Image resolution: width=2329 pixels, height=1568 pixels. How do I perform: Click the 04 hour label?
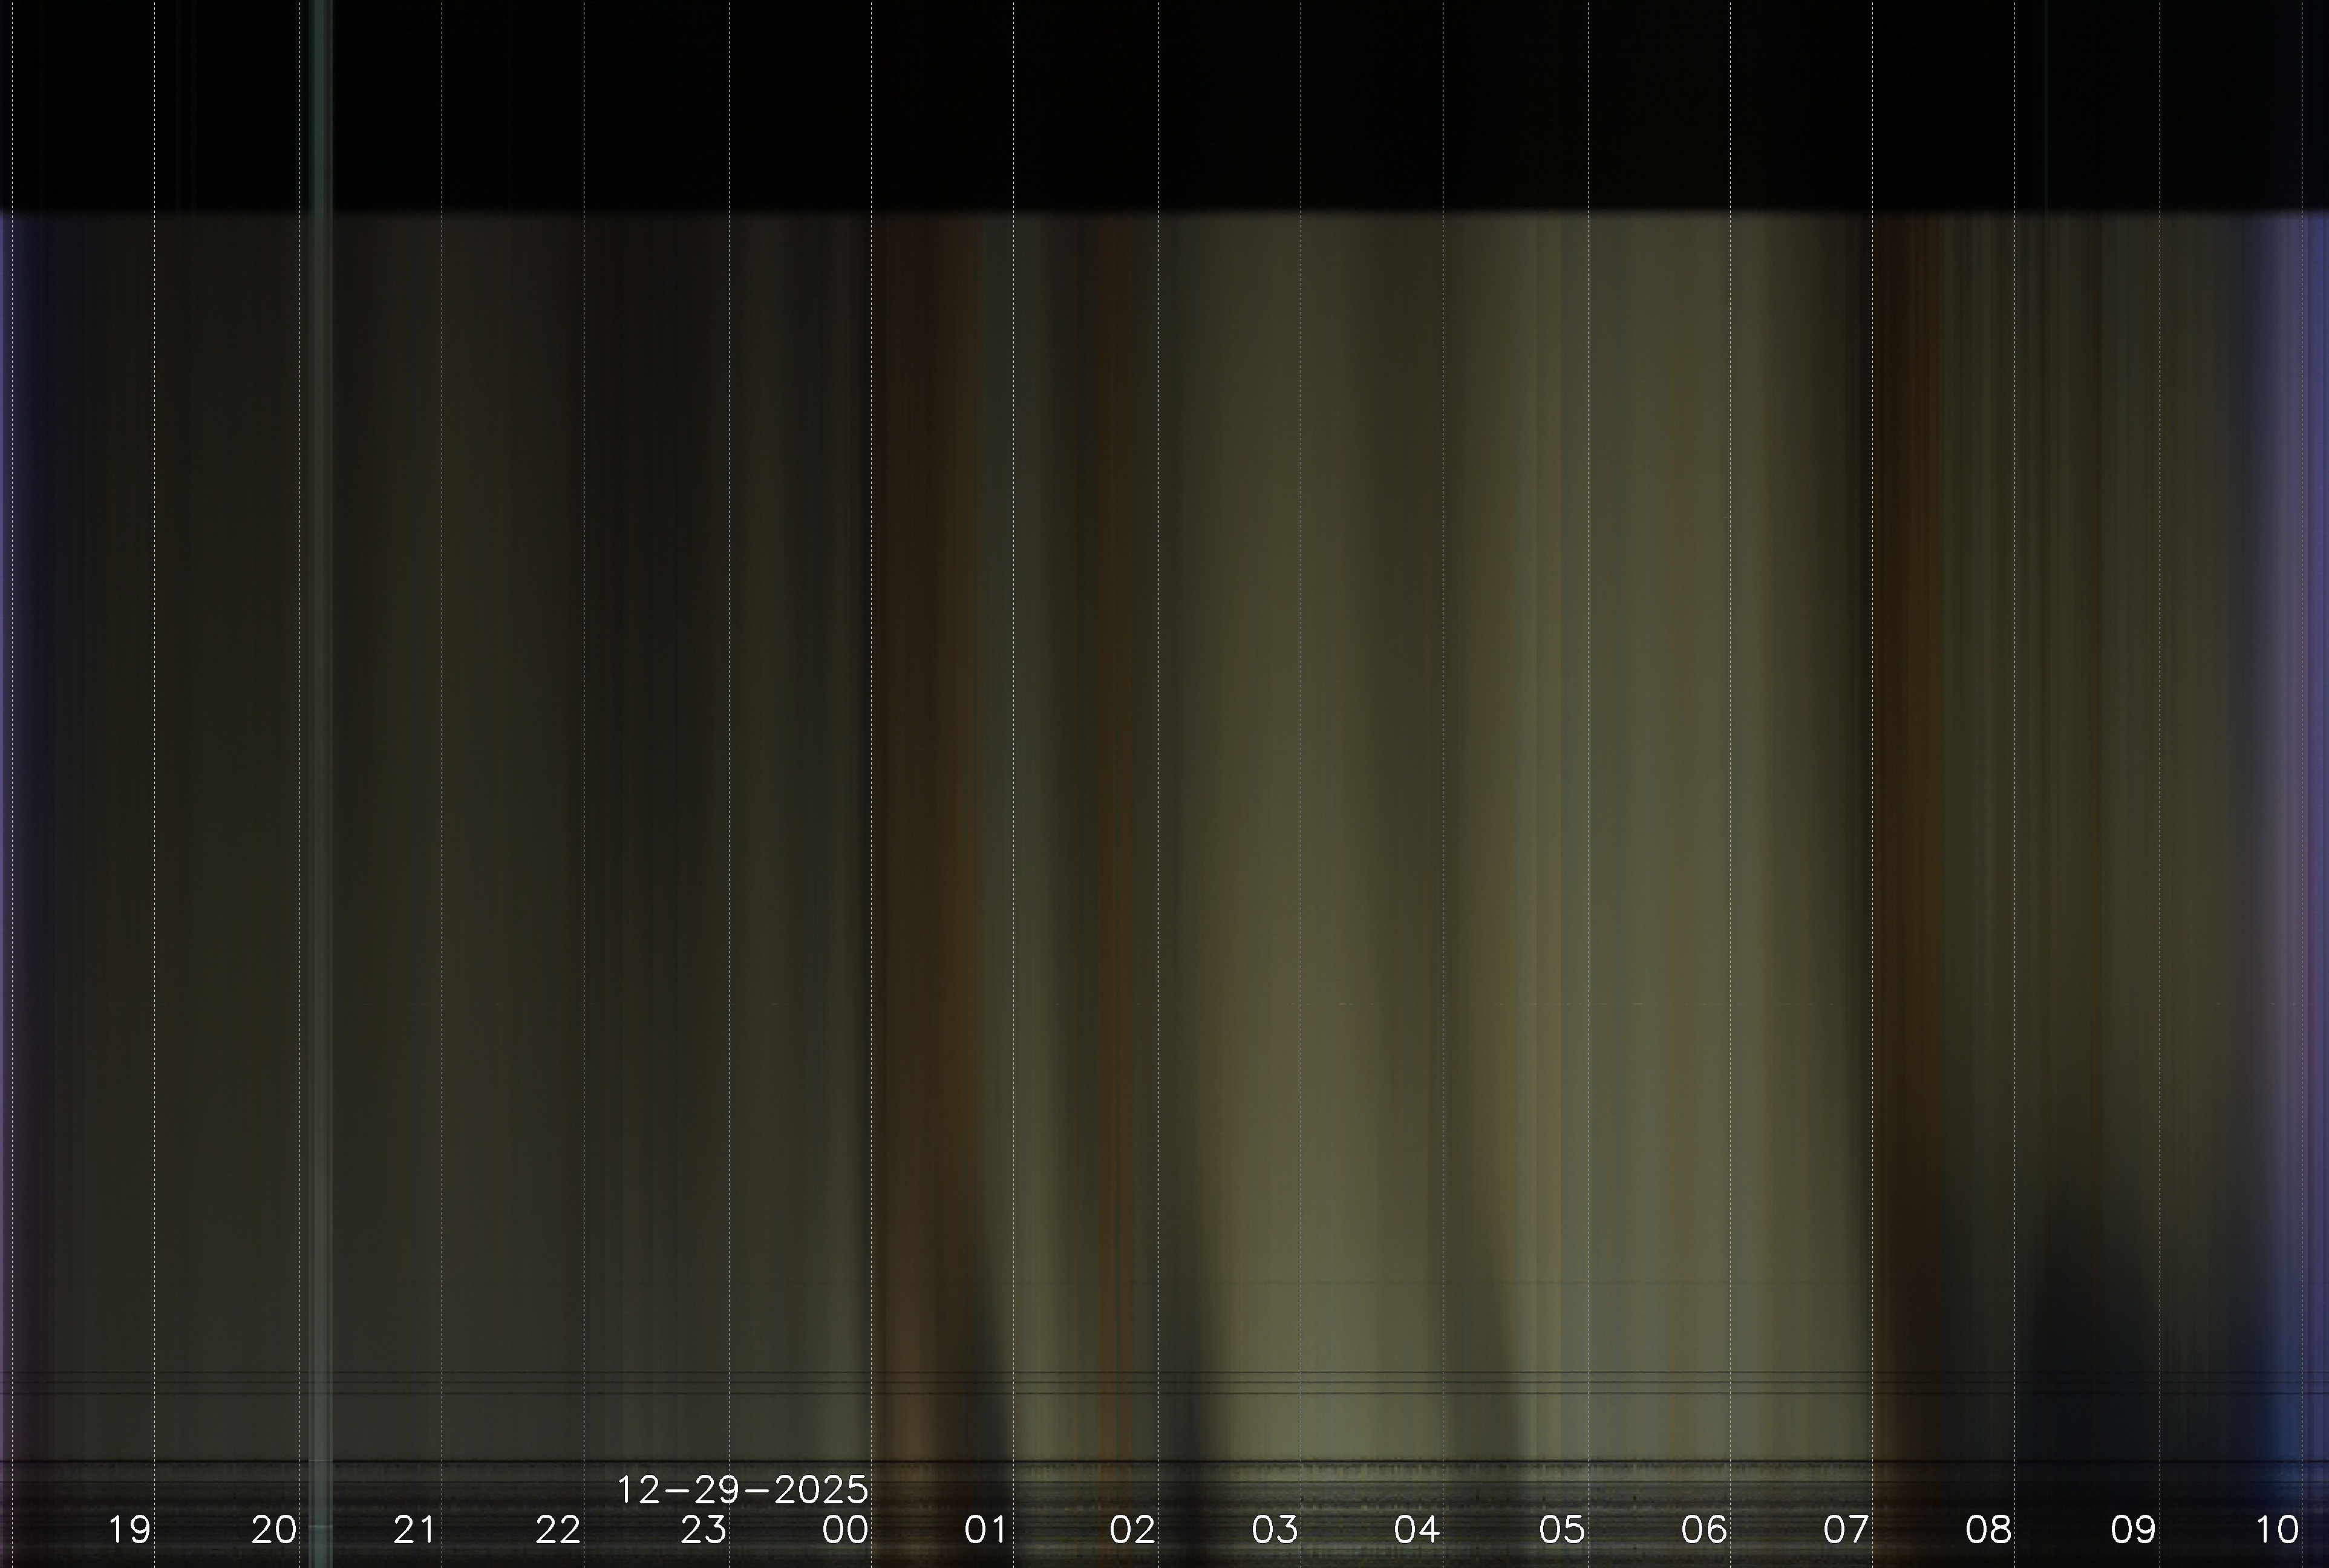pos(1417,1529)
